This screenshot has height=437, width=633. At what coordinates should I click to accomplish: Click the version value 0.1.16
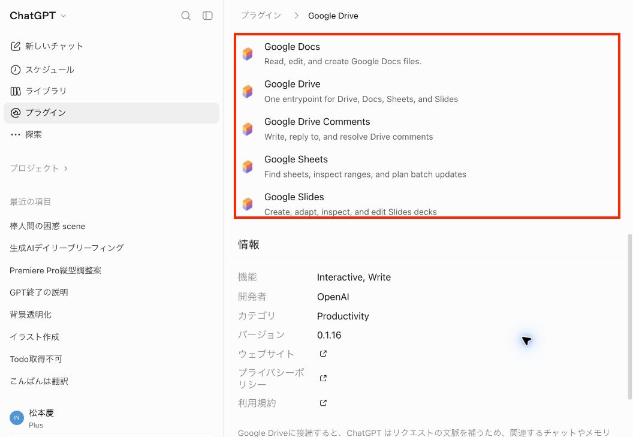coord(329,335)
